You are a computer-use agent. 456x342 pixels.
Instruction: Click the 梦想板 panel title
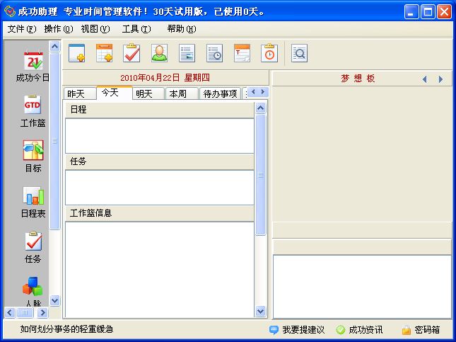coord(358,79)
